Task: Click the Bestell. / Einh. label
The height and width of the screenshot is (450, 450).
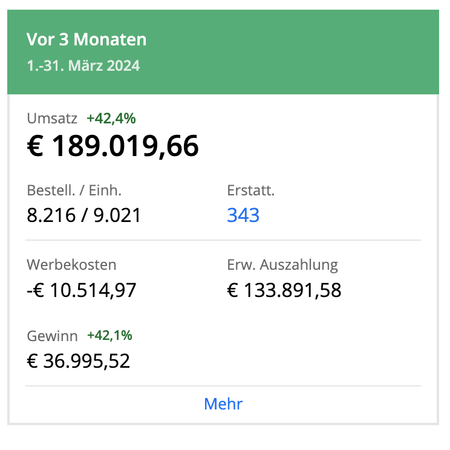Action: click(x=74, y=191)
